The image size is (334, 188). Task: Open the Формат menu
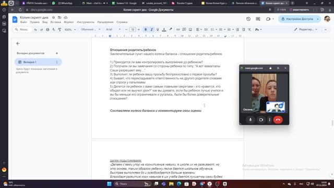coord(69,22)
